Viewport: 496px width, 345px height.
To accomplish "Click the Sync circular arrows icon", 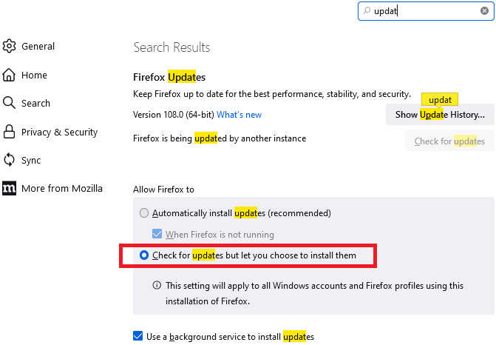I will (10, 160).
